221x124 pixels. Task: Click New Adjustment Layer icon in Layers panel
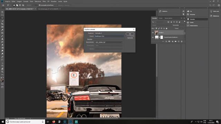[x=172, y=41]
